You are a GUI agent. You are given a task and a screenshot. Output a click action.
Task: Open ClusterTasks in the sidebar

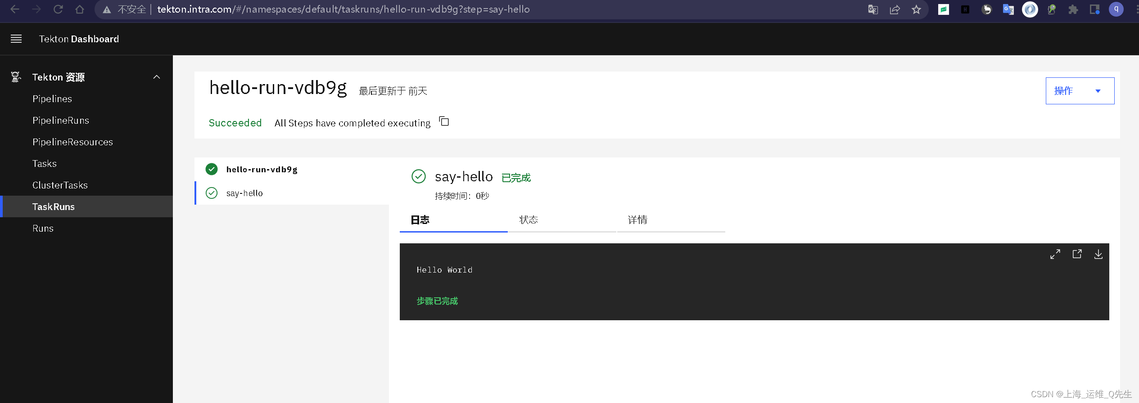[86, 185]
